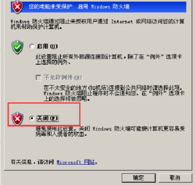Confirm with the 确定 button
The height and width of the screenshot is (185, 195).
tap(139, 178)
